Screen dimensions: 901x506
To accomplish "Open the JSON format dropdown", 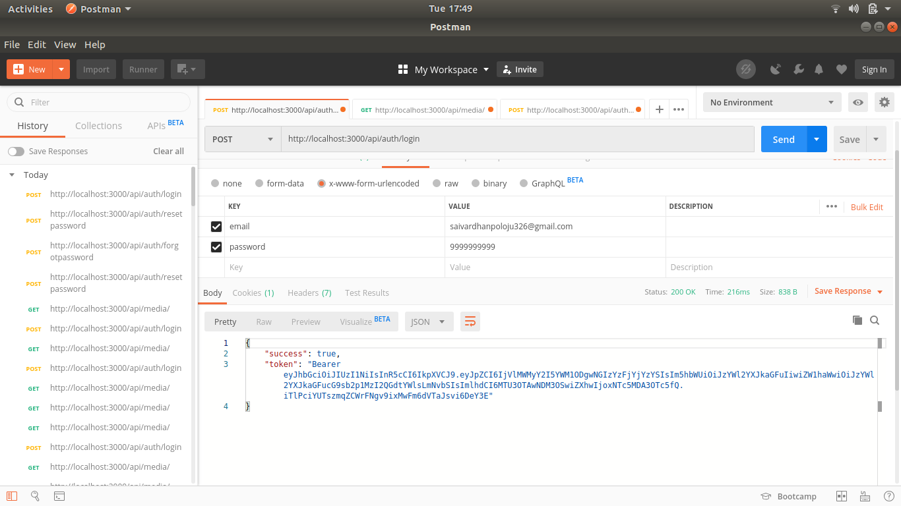I will [429, 322].
